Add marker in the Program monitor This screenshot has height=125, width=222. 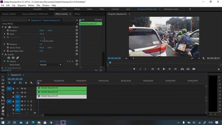coord(134,69)
